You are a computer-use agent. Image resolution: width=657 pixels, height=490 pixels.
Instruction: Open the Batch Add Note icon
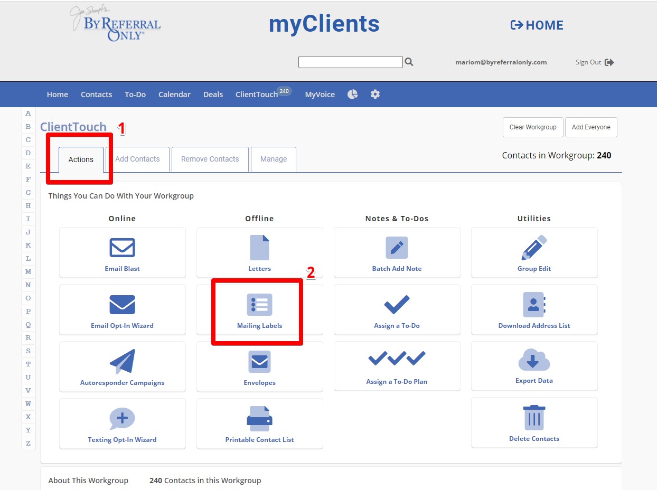(x=397, y=248)
